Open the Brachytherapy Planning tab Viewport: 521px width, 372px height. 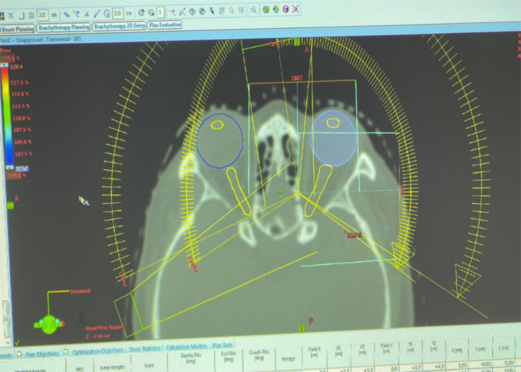(64, 27)
